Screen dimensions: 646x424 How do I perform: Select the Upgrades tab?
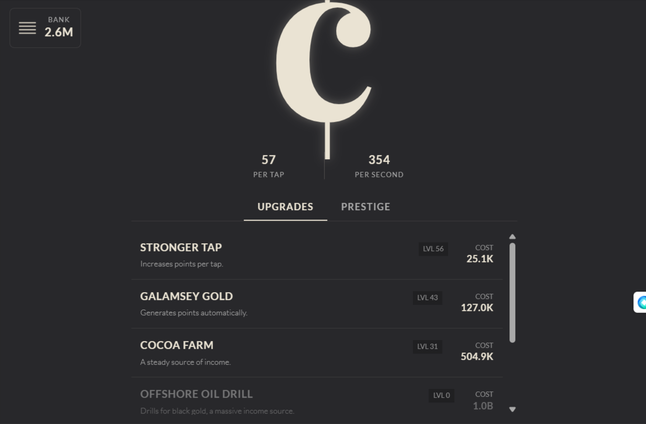pyautogui.click(x=285, y=206)
